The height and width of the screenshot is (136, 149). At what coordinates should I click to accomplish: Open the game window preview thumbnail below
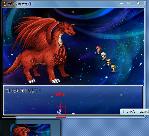[x=30, y=130]
